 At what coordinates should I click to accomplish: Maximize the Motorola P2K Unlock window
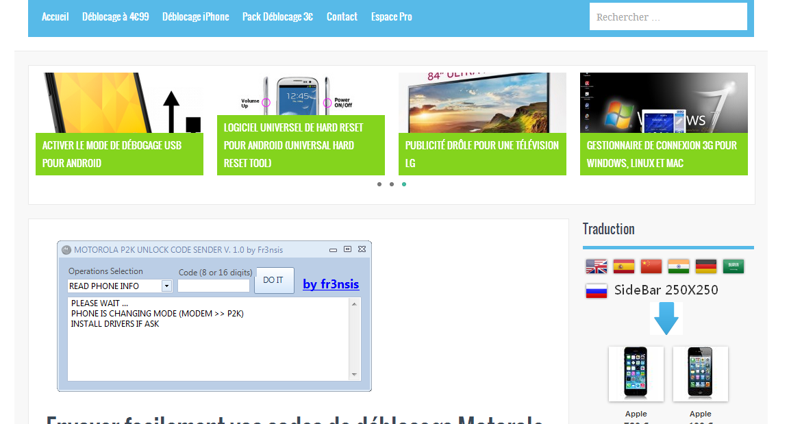click(347, 249)
